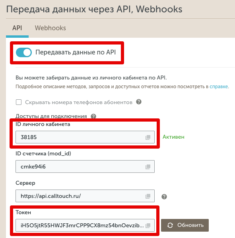The image size is (235, 238).
Task: Click the Передавать данные по API label
Action: [76, 52]
